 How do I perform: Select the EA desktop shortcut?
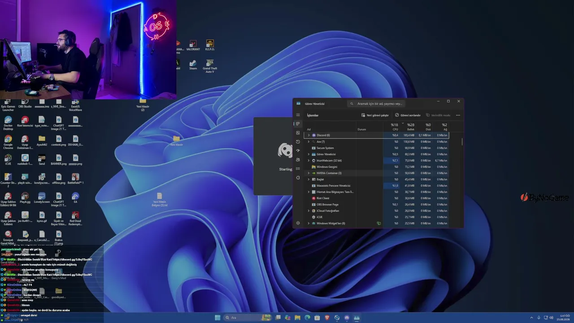(75, 198)
